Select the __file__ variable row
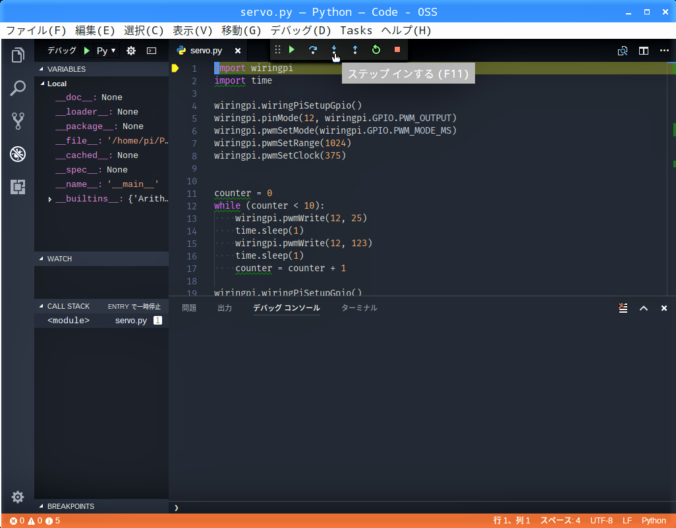676x528 pixels. (101, 141)
